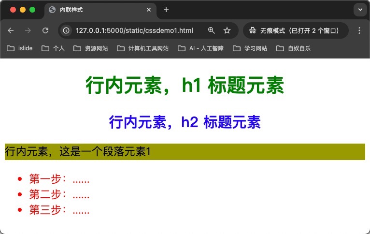This screenshot has width=370, height=234.
Task: Open the islide bookmark folder
Action: pyautogui.click(x=20, y=48)
